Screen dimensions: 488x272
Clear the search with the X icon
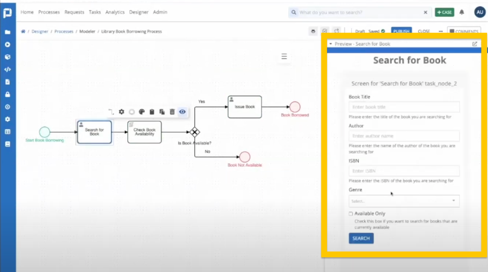click(425, 12)
